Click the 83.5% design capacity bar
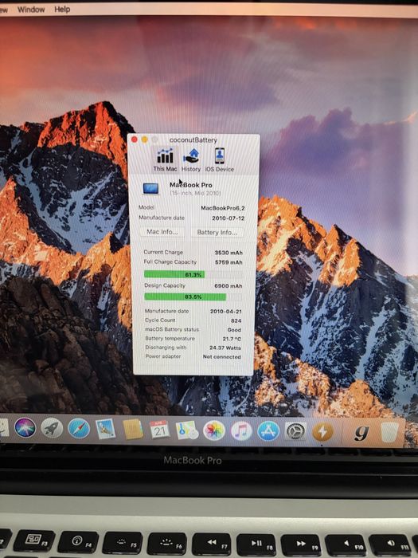Image resolution: width=418 pixels, height=558 pixels. [193, 297]
